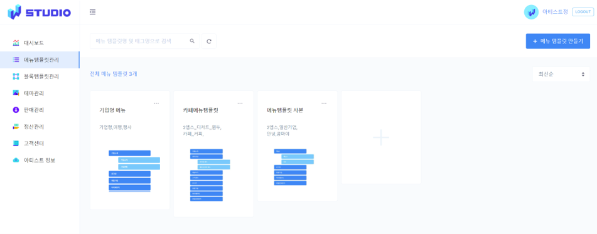The width and height of the screenshot is (597, 234).
Task: Open the 카페메뉴템플릿 thumbnail preview
Action: (210, 175)
